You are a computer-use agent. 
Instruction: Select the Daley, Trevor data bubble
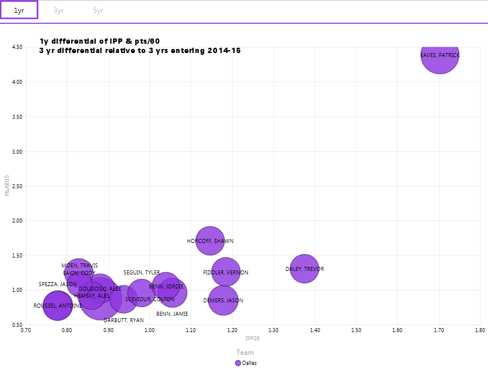click(x=304, y=269)
